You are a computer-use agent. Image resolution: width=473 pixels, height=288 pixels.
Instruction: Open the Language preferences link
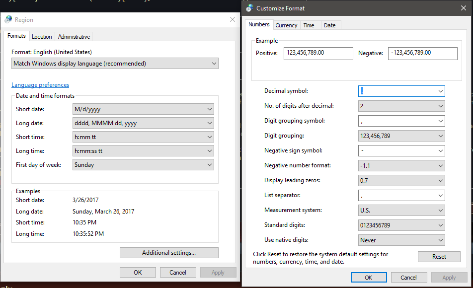[40, 85]
